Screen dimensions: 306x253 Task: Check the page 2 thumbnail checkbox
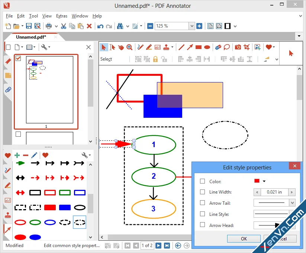click(18, 134)
